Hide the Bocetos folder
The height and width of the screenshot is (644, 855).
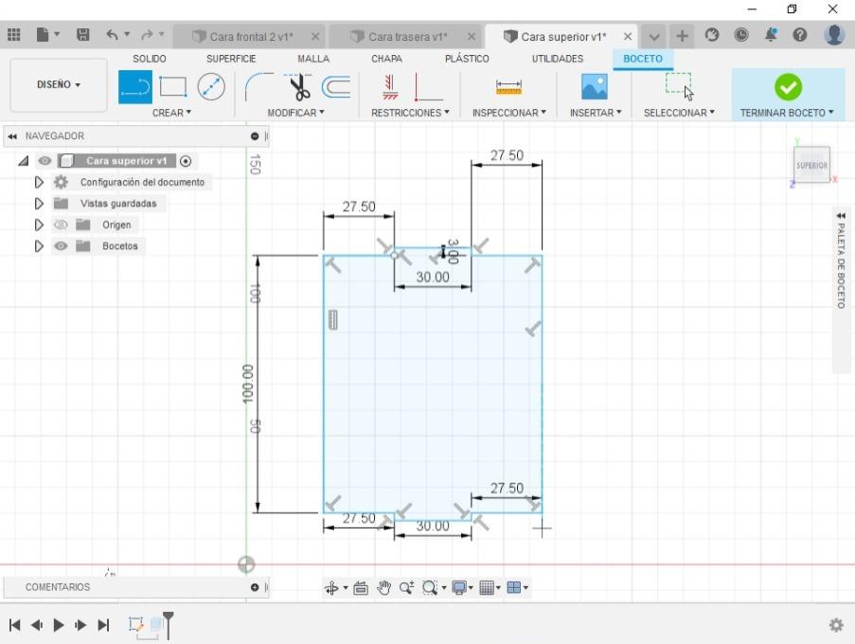61,246
